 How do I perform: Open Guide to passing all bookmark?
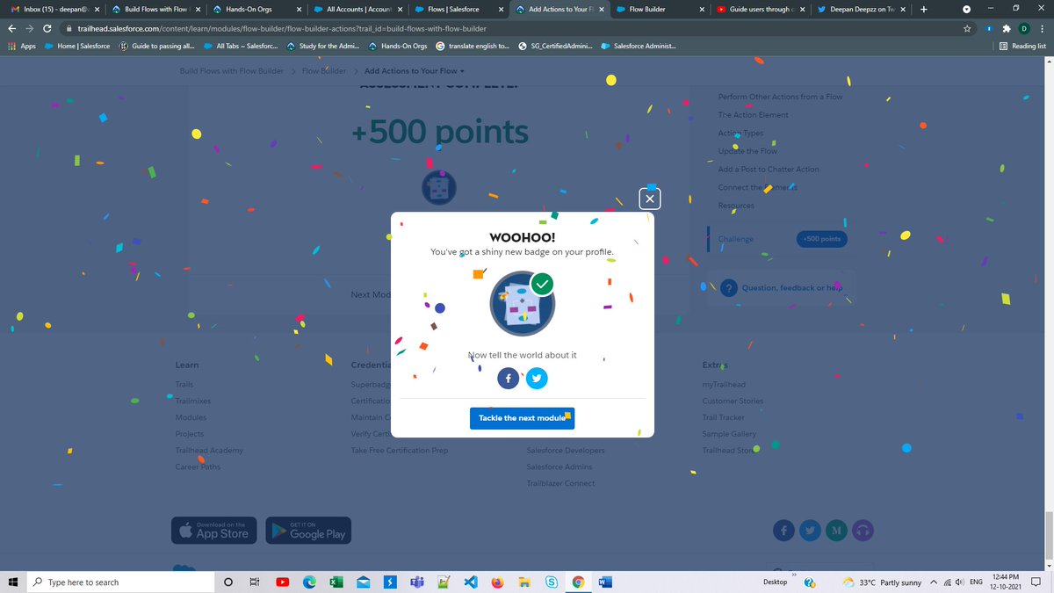tap(157, 46)
